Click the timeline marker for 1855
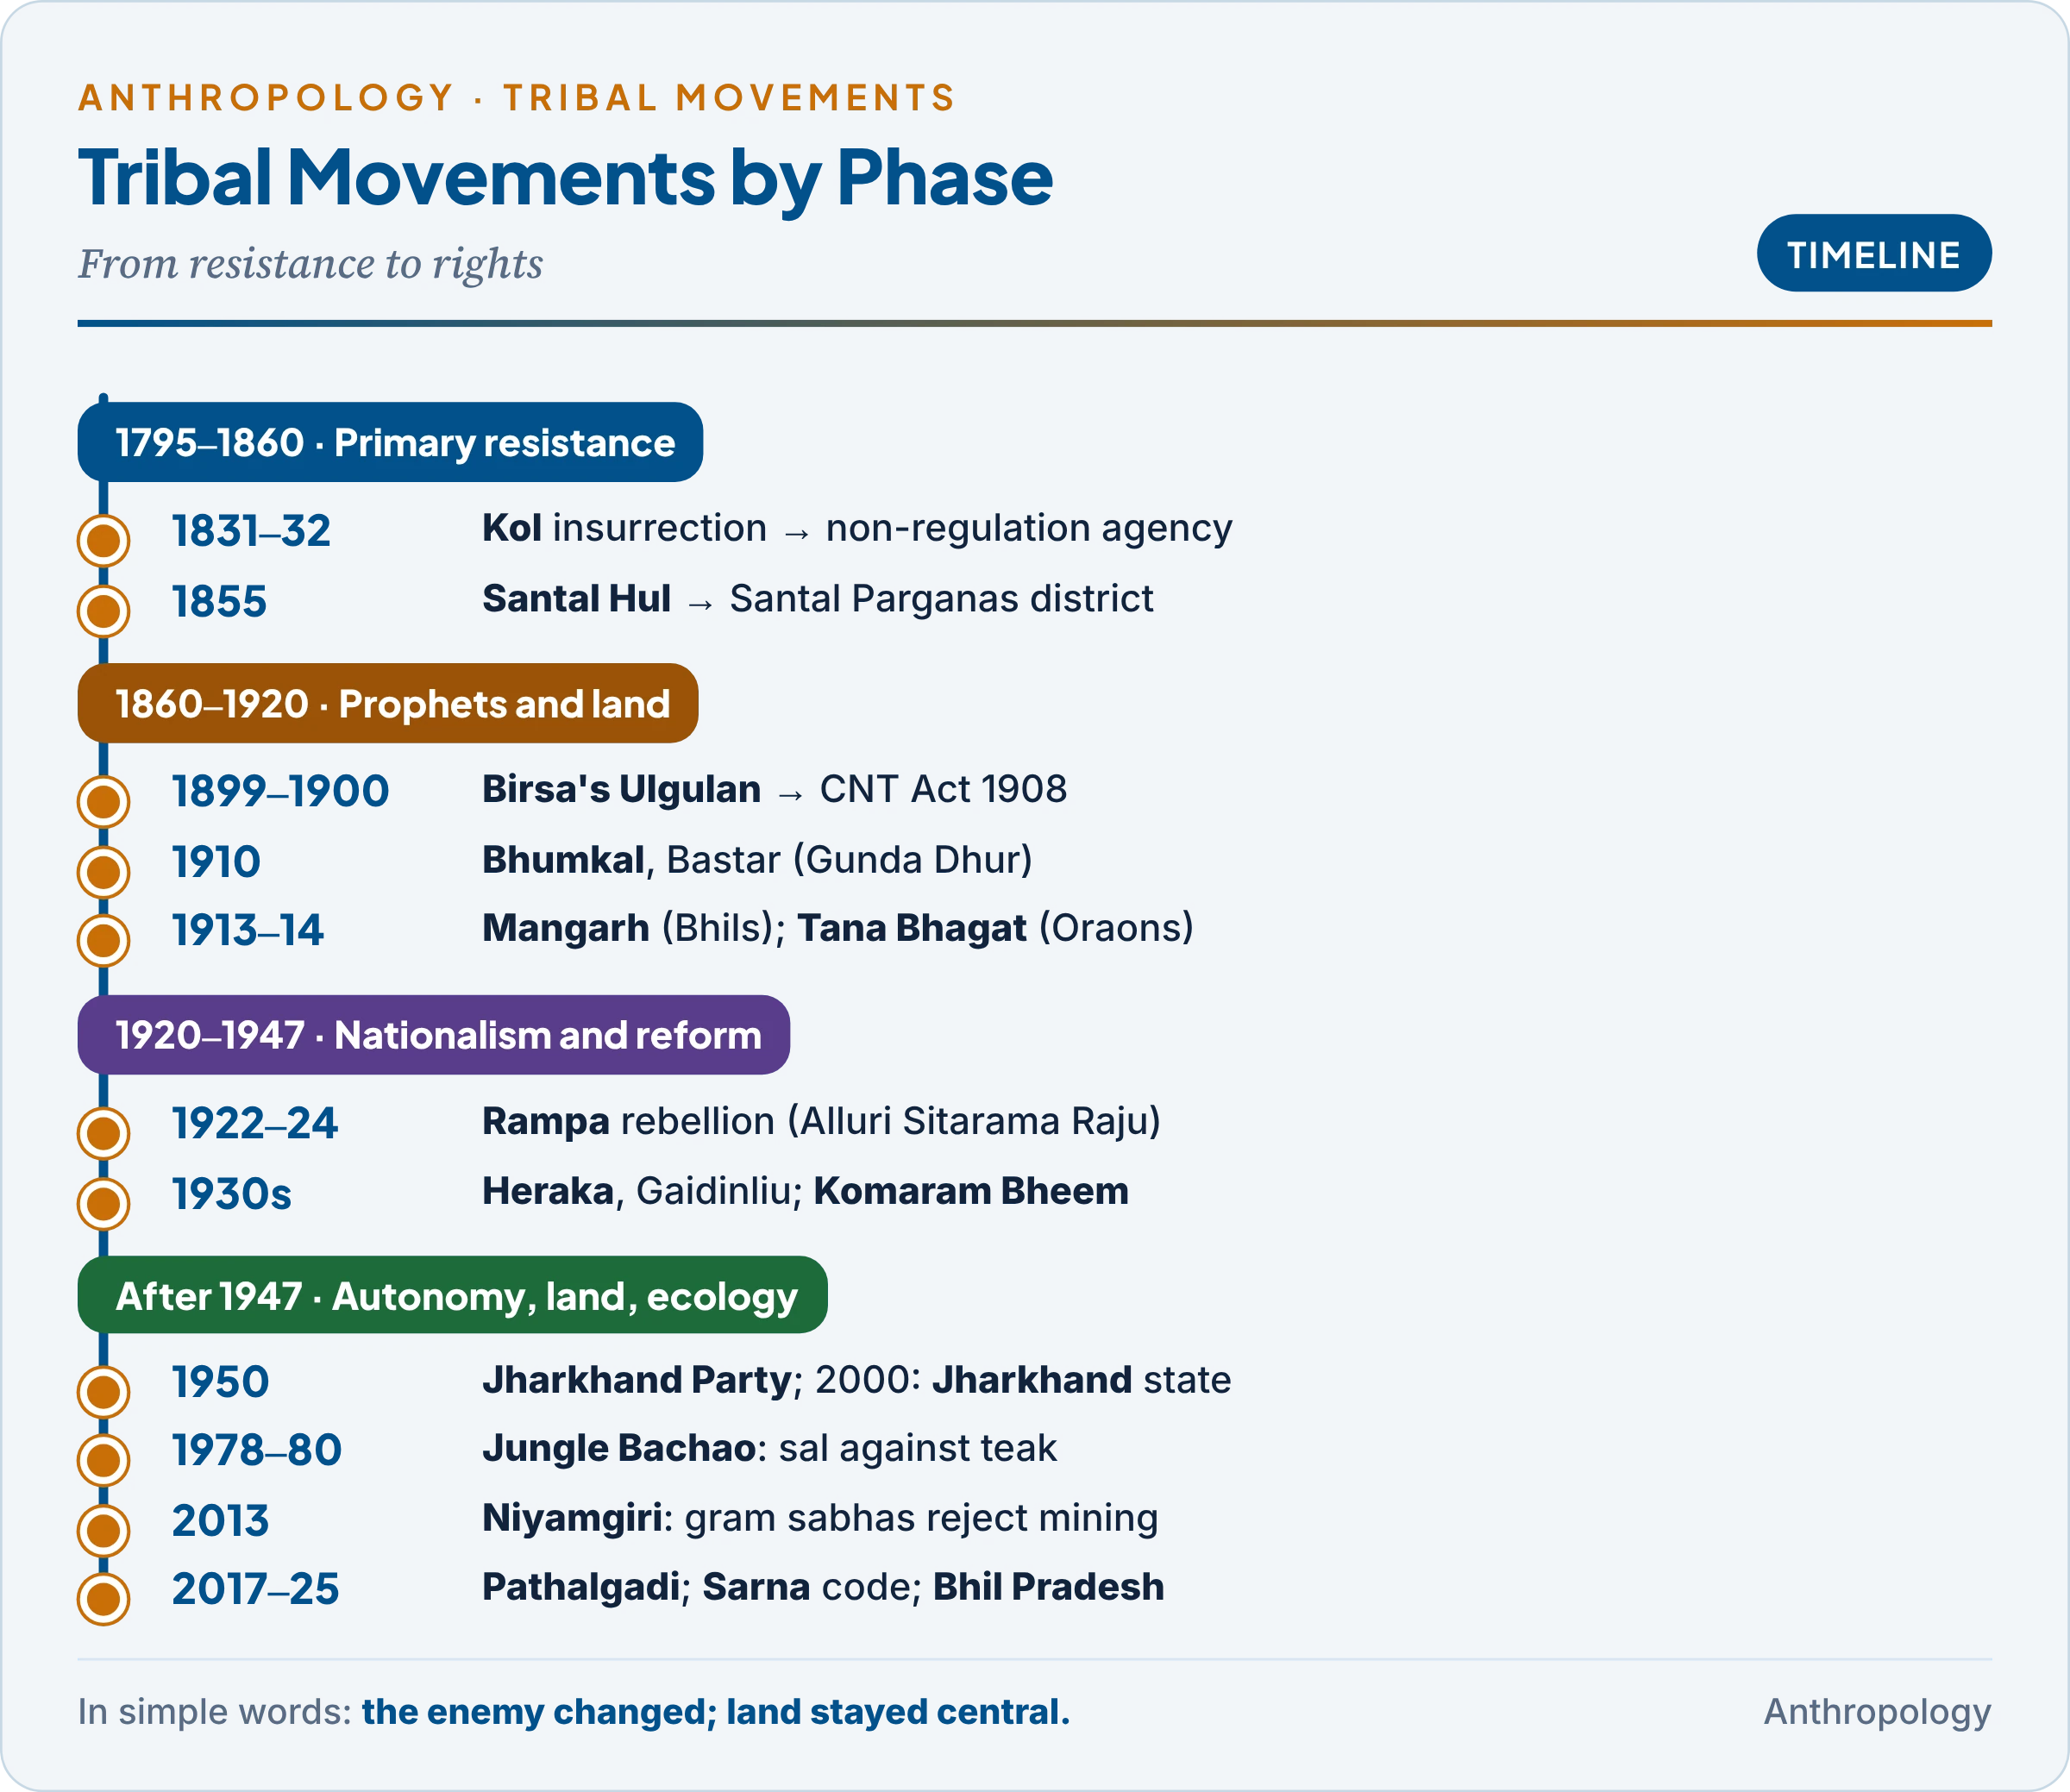The height and width of the screenshot is (1792, 2070). 104,611
